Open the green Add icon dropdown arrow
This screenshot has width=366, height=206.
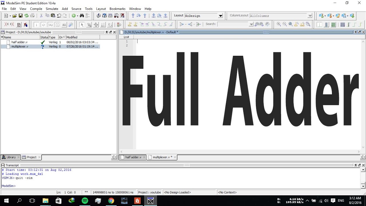77,16
